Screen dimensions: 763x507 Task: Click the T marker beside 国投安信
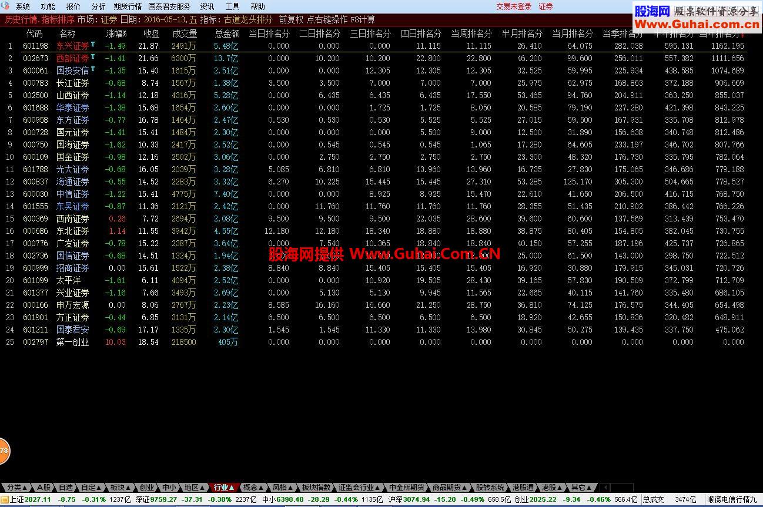[x=93, y=69]
